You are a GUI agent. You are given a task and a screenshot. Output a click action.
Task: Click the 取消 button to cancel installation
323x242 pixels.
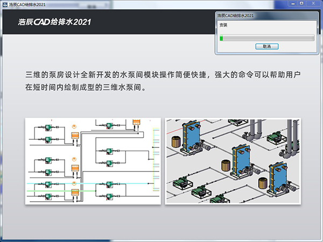point(266,47)
